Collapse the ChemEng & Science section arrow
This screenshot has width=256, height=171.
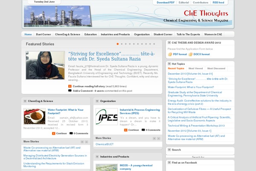[25, 101]
